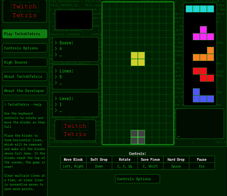Click the 'Space' key cell

click(x=176, y=166)
